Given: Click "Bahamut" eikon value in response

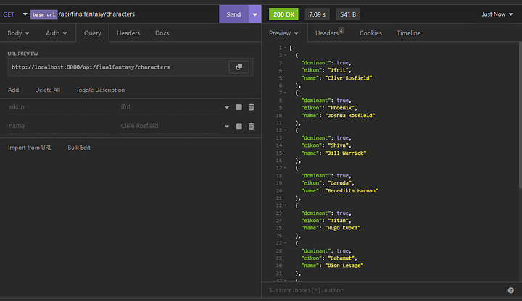Looking at the screenshot, I should click(x=341, y=258).
